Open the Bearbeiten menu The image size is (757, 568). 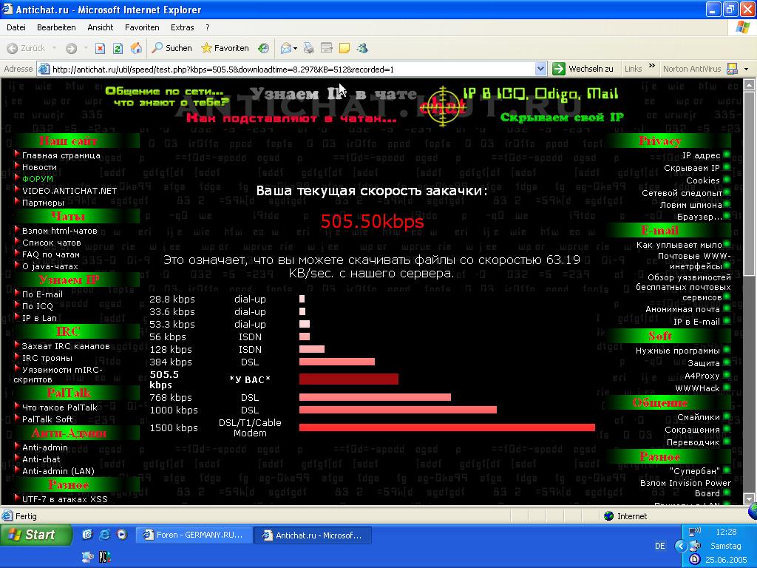56,27
